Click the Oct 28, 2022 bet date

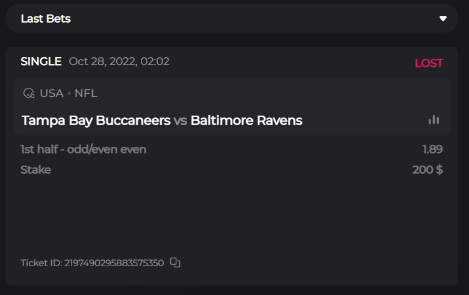click(119, 61)
